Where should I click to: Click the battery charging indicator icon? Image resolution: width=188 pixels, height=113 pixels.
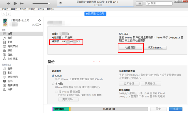[38, 25]
